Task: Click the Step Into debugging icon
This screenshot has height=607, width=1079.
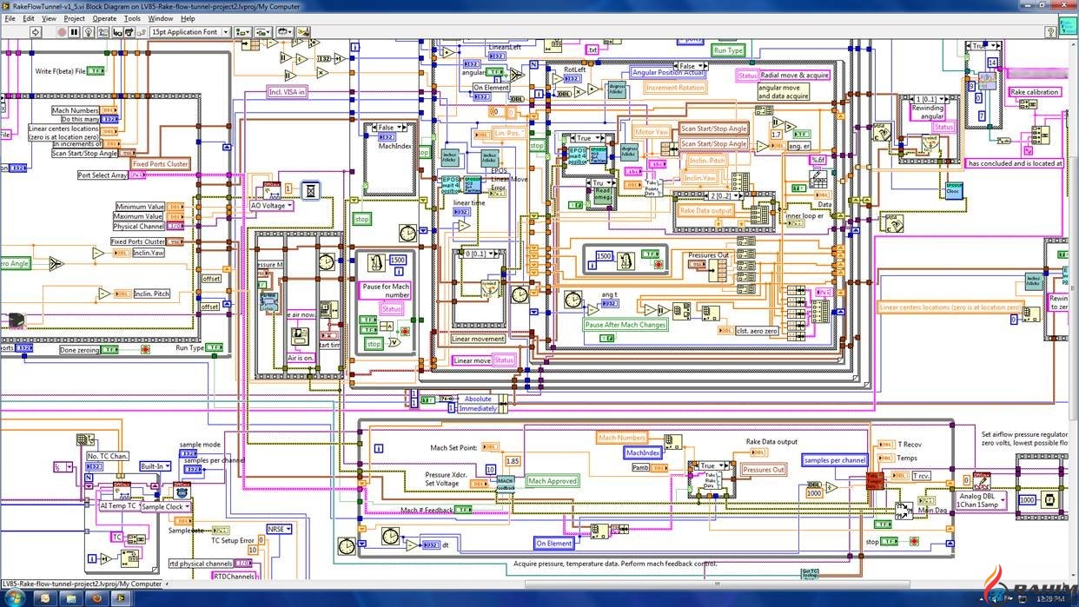Action: point(116,31)
